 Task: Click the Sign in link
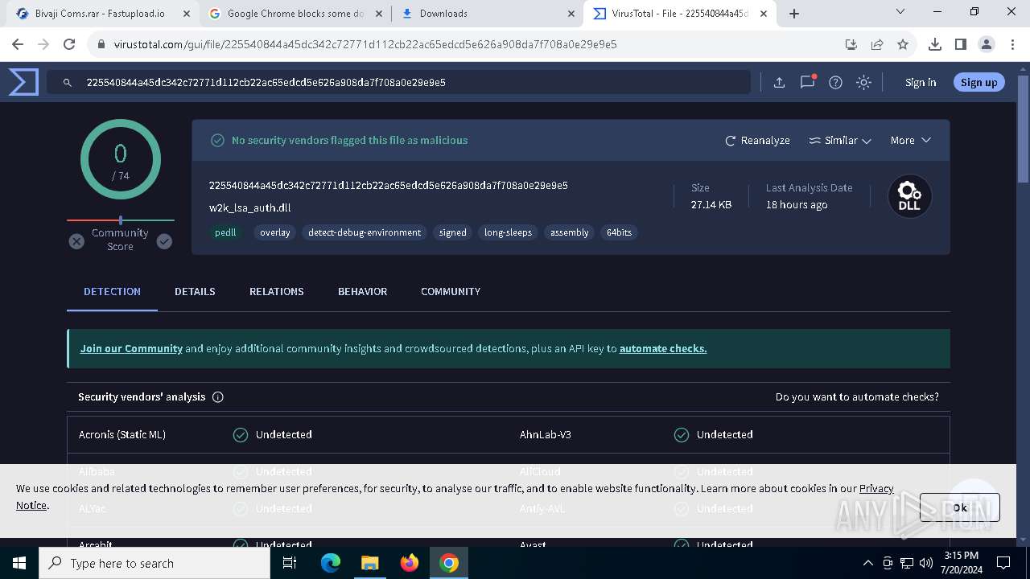click(920, 82)
